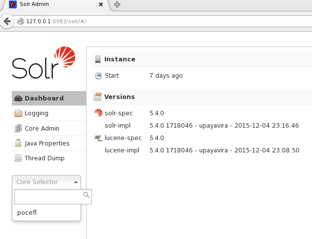Click the Solr logo
This screenshot has width=312, height=239.
[x=44, y=62]
